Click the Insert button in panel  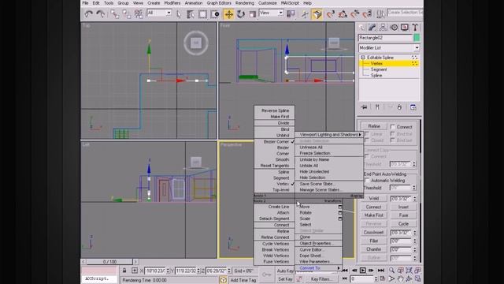coord(403,207)
